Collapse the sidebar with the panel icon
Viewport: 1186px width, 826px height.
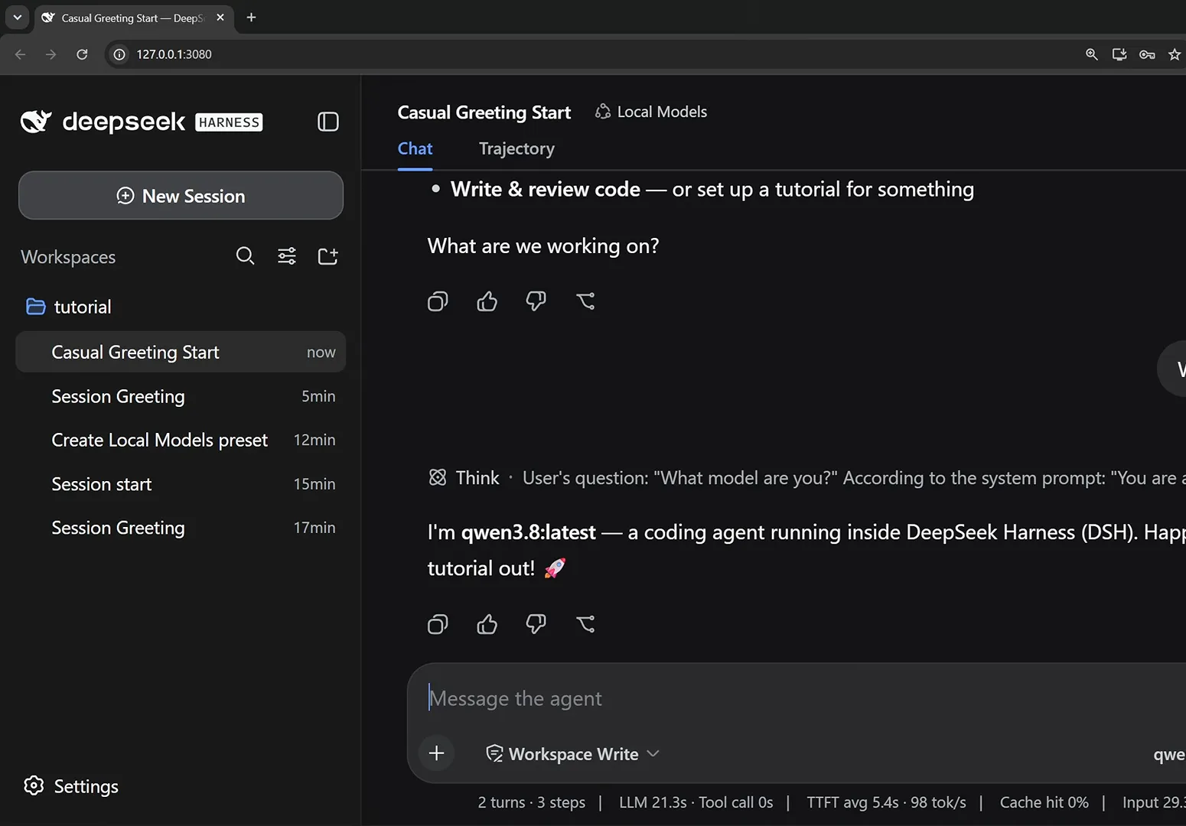(327, 122)
